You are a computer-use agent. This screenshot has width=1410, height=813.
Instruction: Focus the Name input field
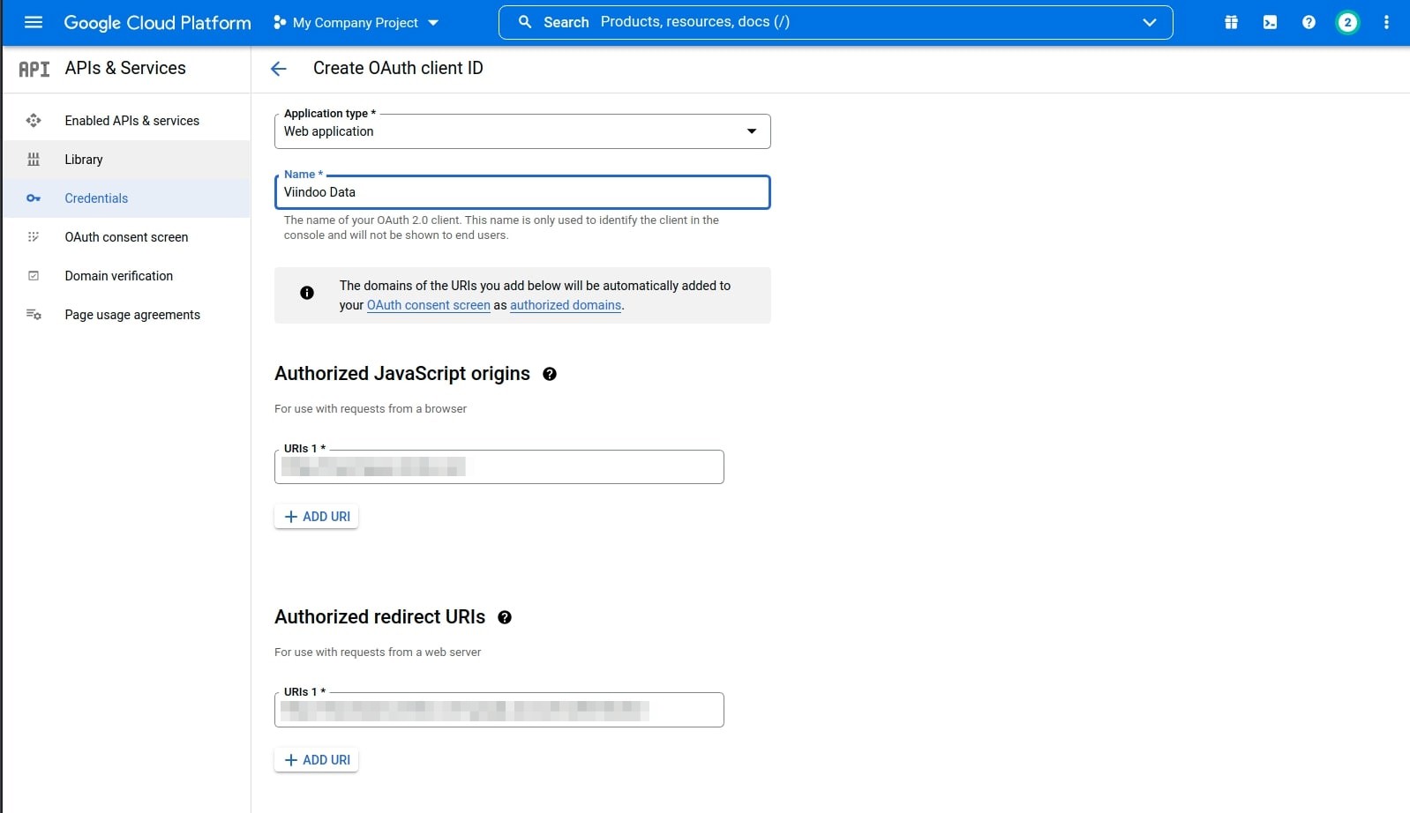[521, 192]
